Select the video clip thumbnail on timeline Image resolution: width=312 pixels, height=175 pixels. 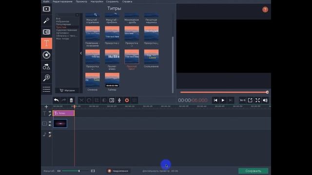[x=60, y=123]
